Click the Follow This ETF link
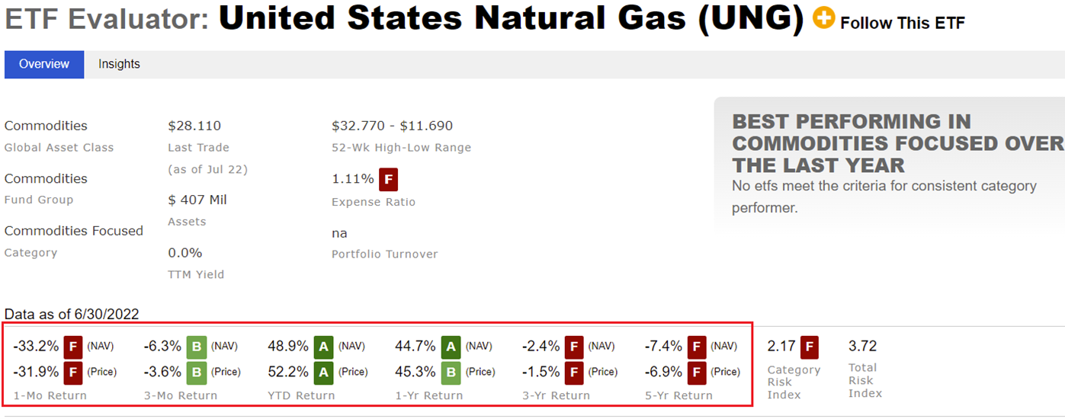The image size is (1065, 419). [902, 23]
